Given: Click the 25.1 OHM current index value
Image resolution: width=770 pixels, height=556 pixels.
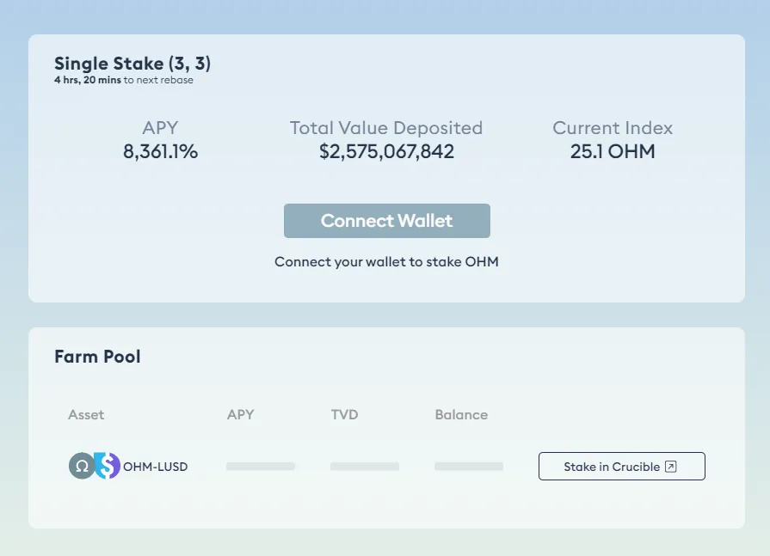Looking at the screenshot, I should coord(613,152).
